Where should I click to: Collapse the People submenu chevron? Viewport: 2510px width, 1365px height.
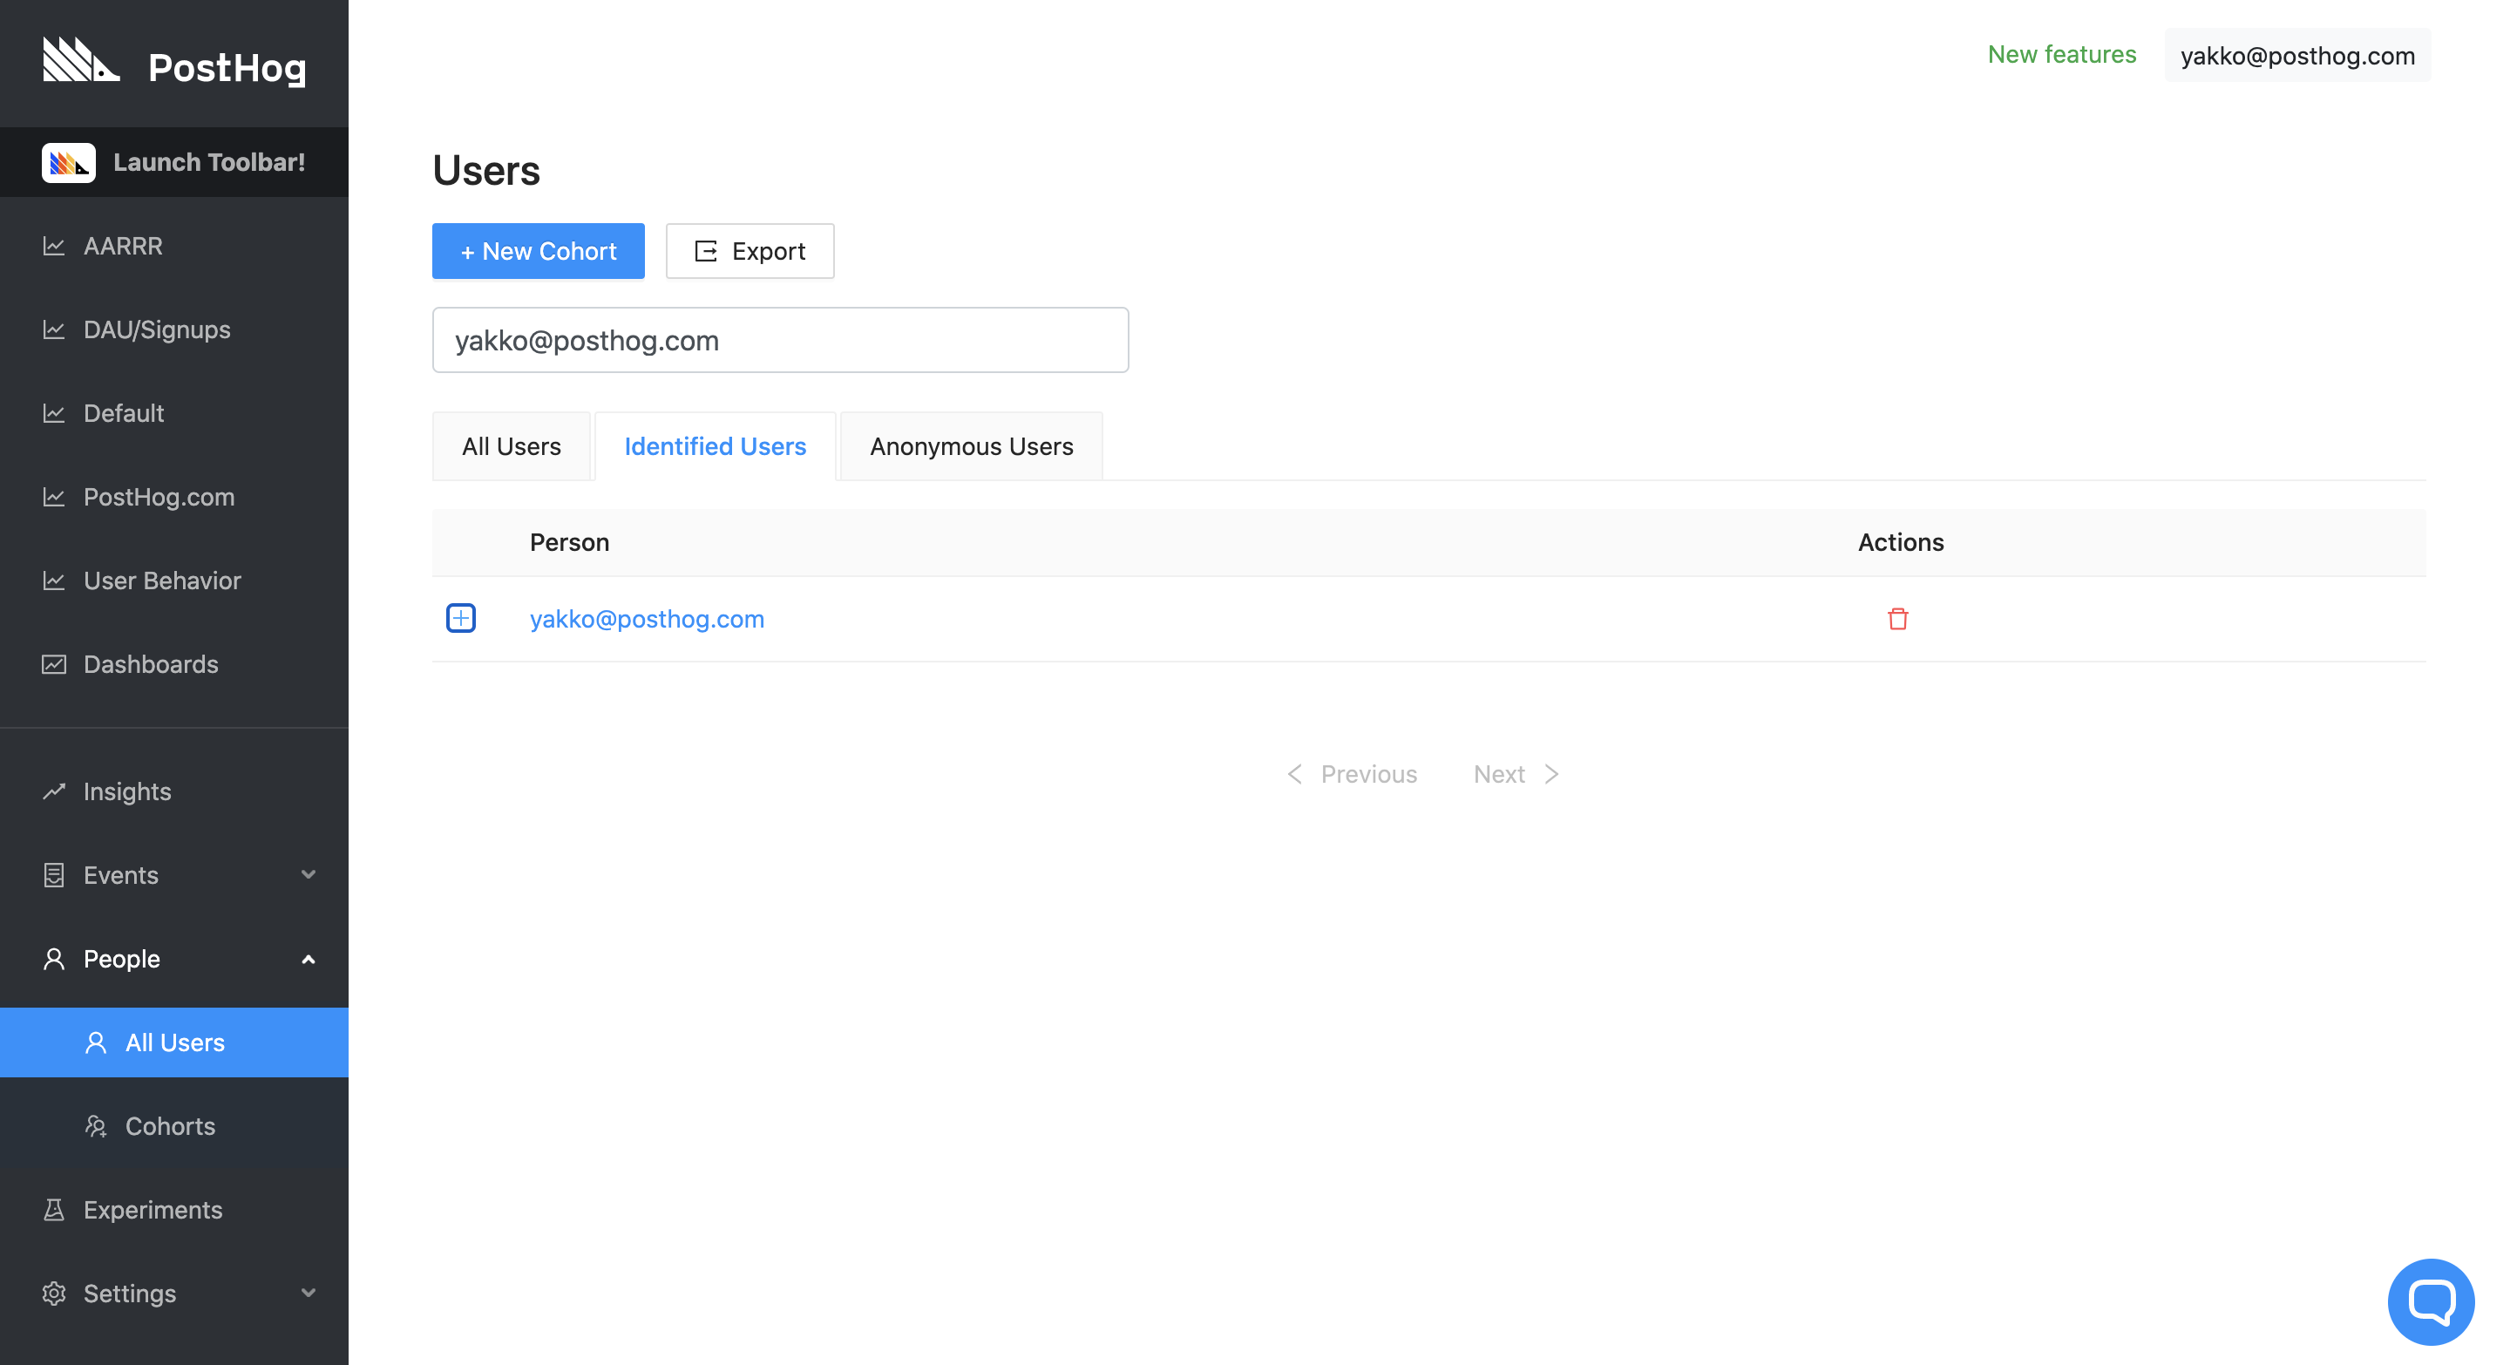[308, 960]
